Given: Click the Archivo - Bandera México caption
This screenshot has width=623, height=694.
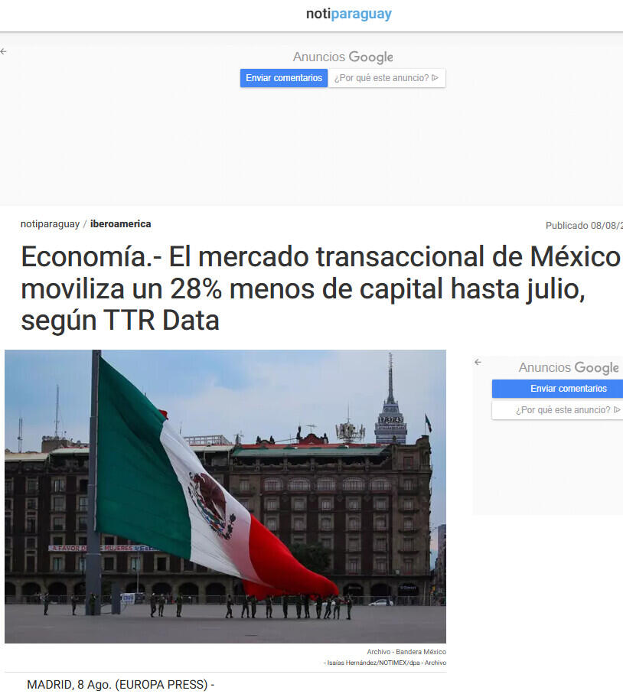Looking at the screenshot, I should 406,652.
